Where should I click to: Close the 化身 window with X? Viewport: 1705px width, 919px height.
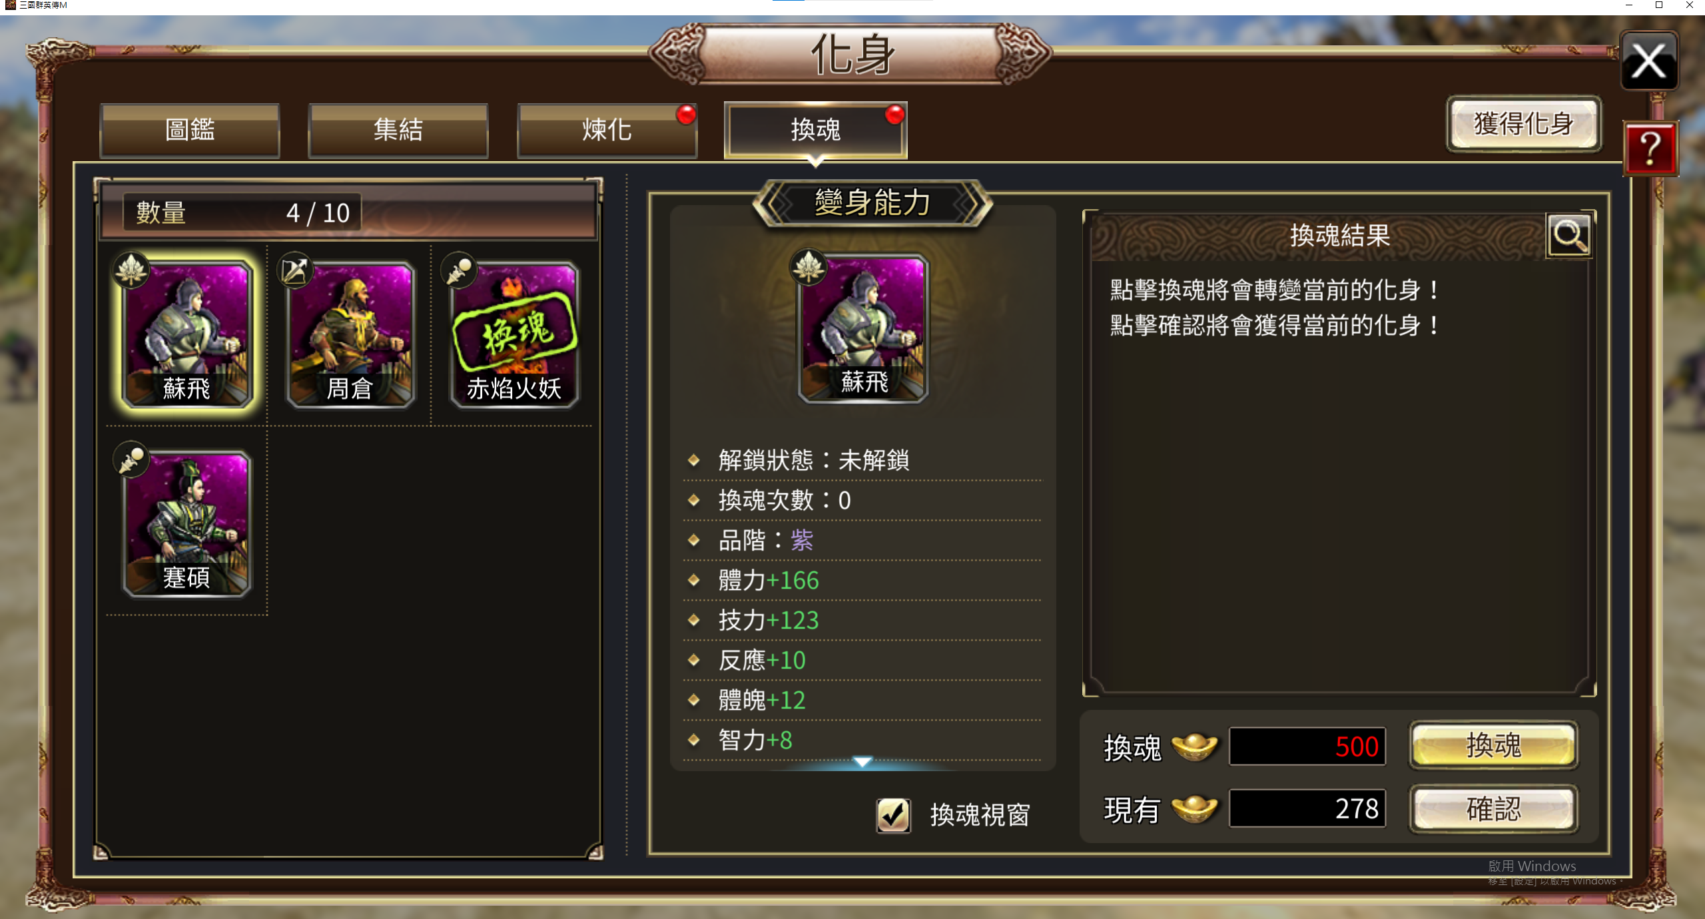pos(1649,61)
